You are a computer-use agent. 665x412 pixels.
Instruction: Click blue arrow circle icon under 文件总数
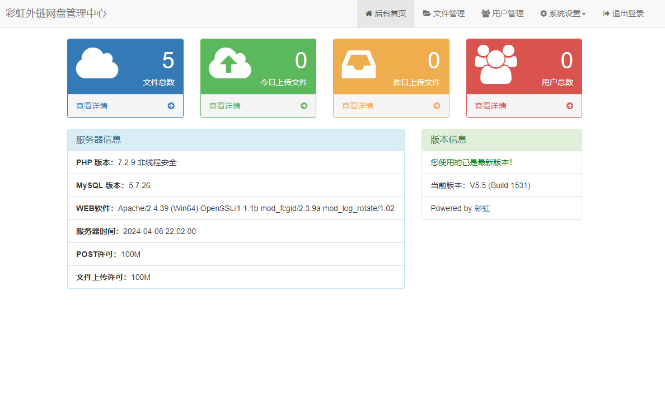(x=171, y=106)
